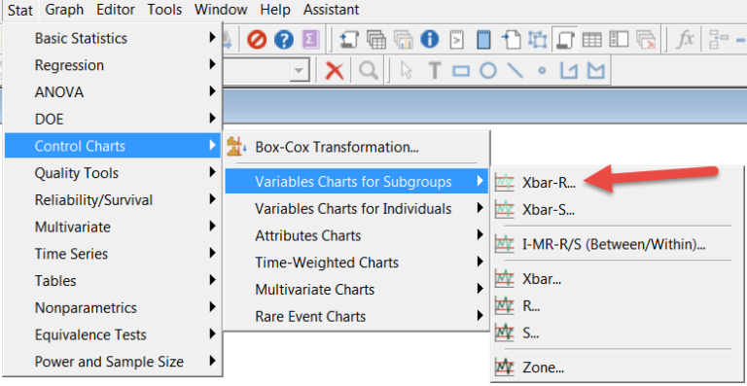Click the blue Info circle toolbar icon

(429, 40)
